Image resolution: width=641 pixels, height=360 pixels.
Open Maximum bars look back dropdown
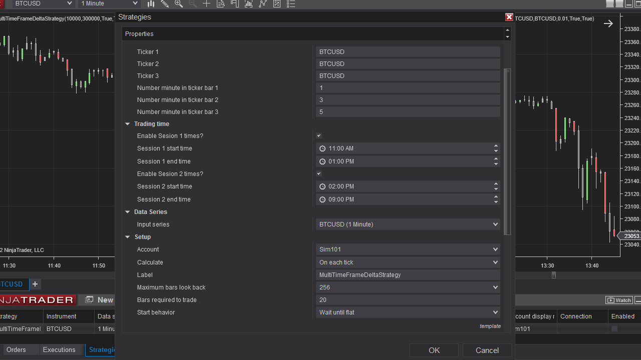(x=408, y=287)
